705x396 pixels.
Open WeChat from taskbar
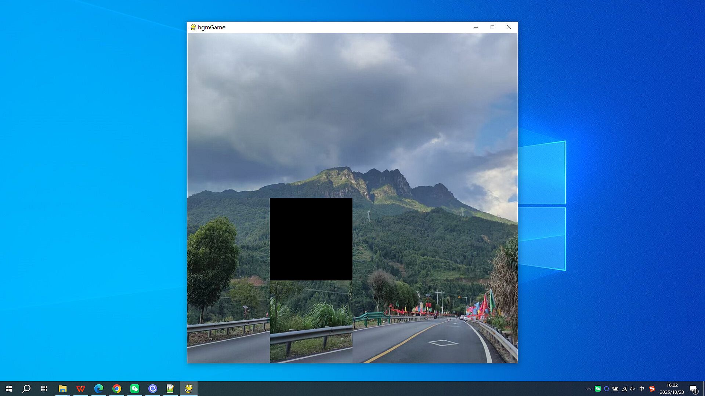point(135,389)
